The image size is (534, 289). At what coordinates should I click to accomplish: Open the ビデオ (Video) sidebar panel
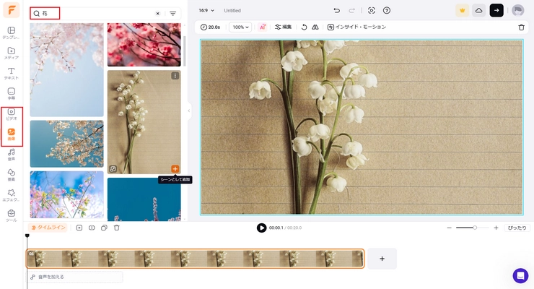tap(11, 113)
